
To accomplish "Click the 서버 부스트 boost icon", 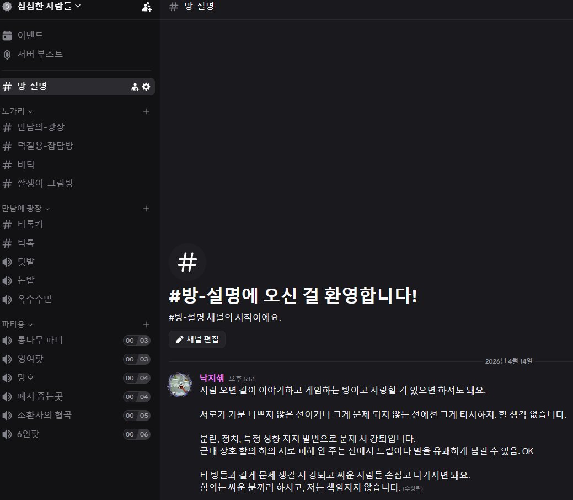I will [8, 54].
